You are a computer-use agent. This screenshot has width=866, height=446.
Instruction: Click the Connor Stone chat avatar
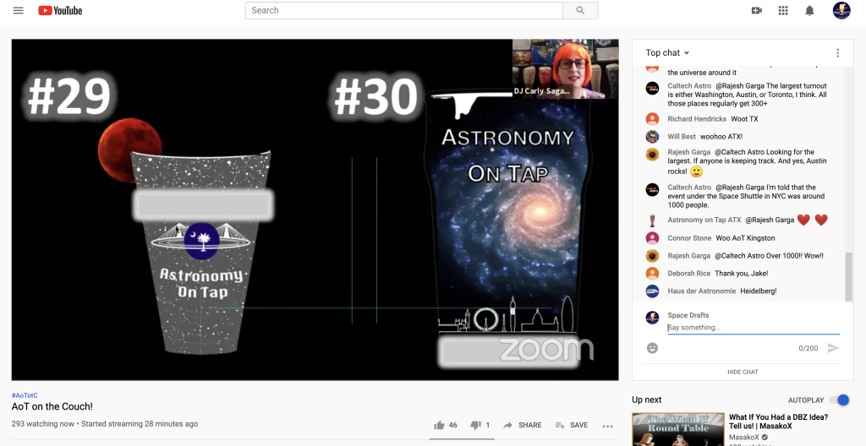click(x=652, y=238)
